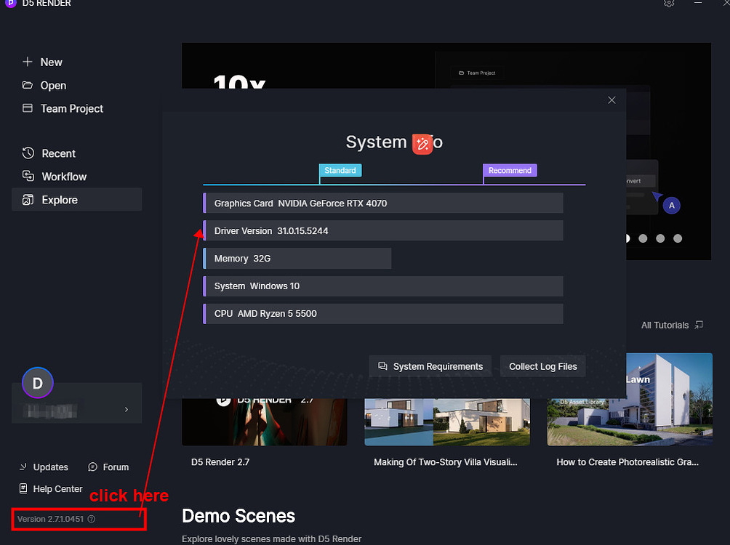Open a project via Open folder icon
The width and height of the screenshot is (730, 545).
point(28,85)
